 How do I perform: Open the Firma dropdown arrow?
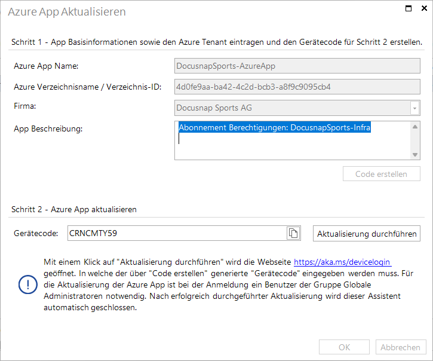(414, 108)
